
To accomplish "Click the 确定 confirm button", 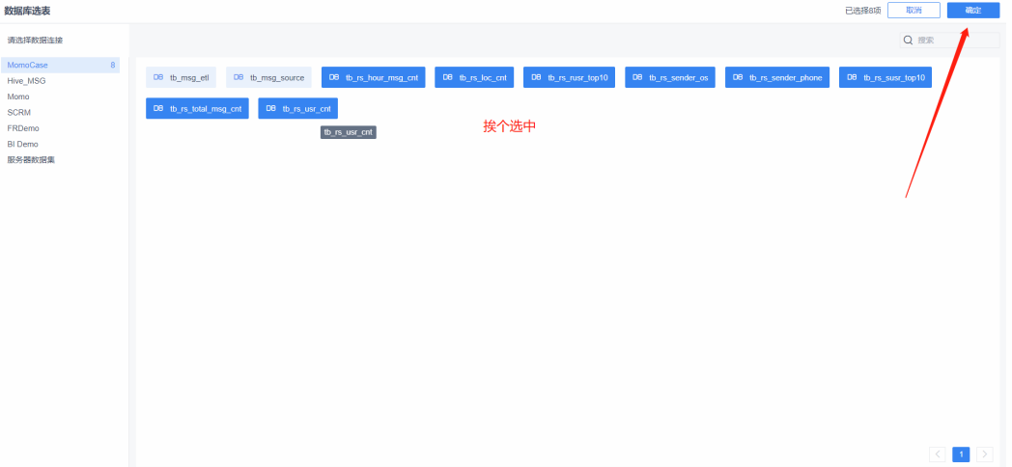I will [x=973, y=11].
